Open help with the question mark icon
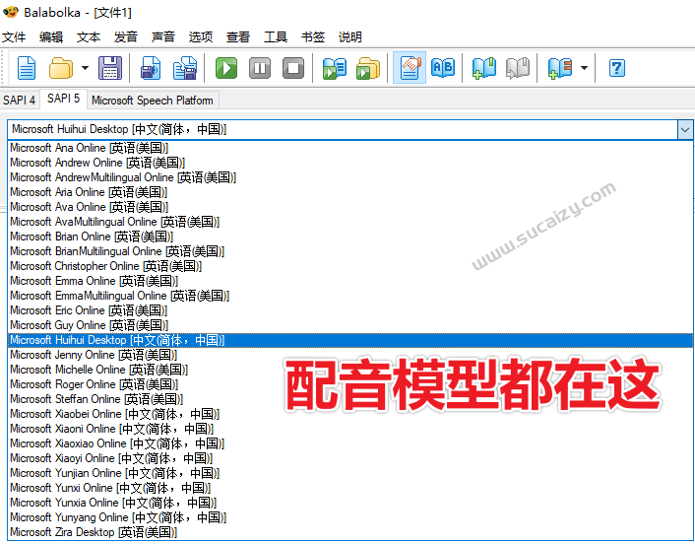The width and height of the screenshot is (695, 544). [x=617, y=68]
